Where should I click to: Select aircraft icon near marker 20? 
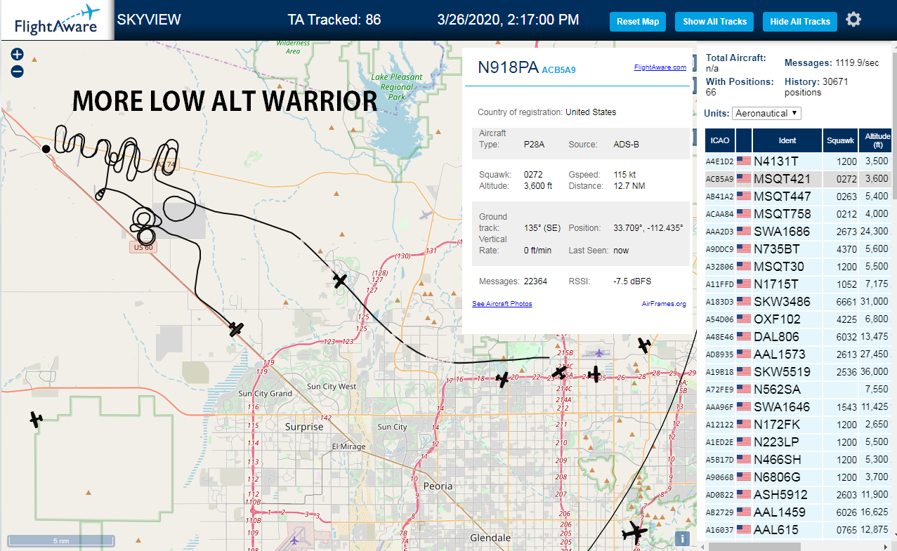click(x=502, y=380)
